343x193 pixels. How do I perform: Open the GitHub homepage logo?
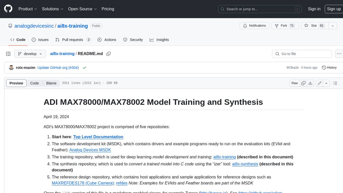[x=8, y=9]
